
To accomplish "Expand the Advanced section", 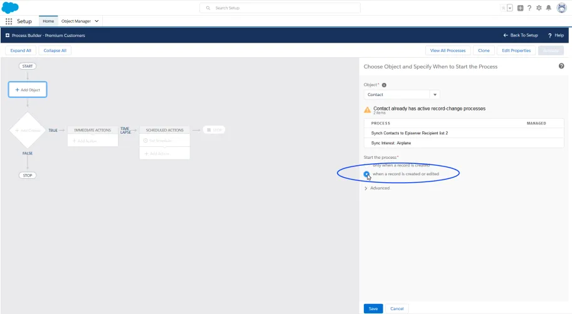I will tap(377, 188).
